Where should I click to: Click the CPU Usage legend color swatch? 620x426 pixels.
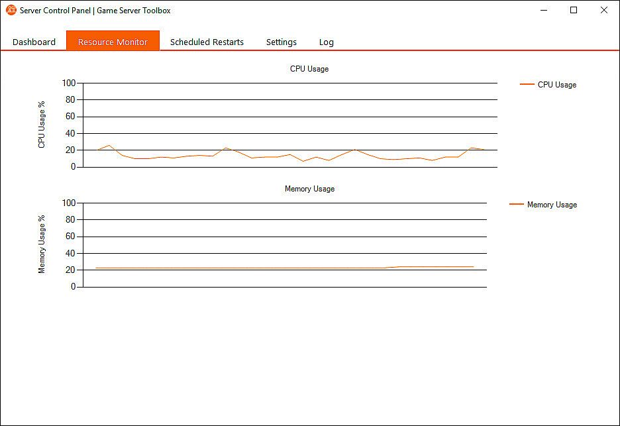tap(527, 84)
